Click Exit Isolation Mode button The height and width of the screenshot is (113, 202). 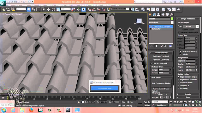(104, 89)
